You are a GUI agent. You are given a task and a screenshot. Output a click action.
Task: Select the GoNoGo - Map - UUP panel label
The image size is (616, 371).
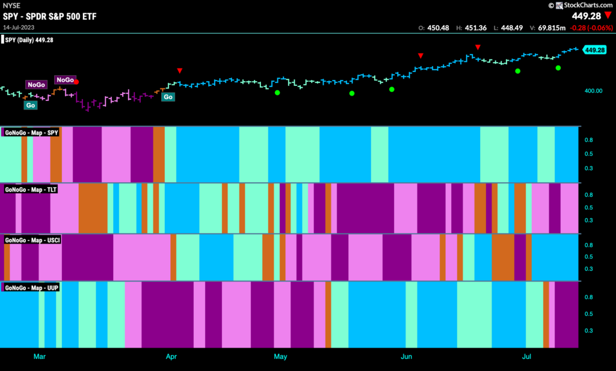[x=31, y=288]
